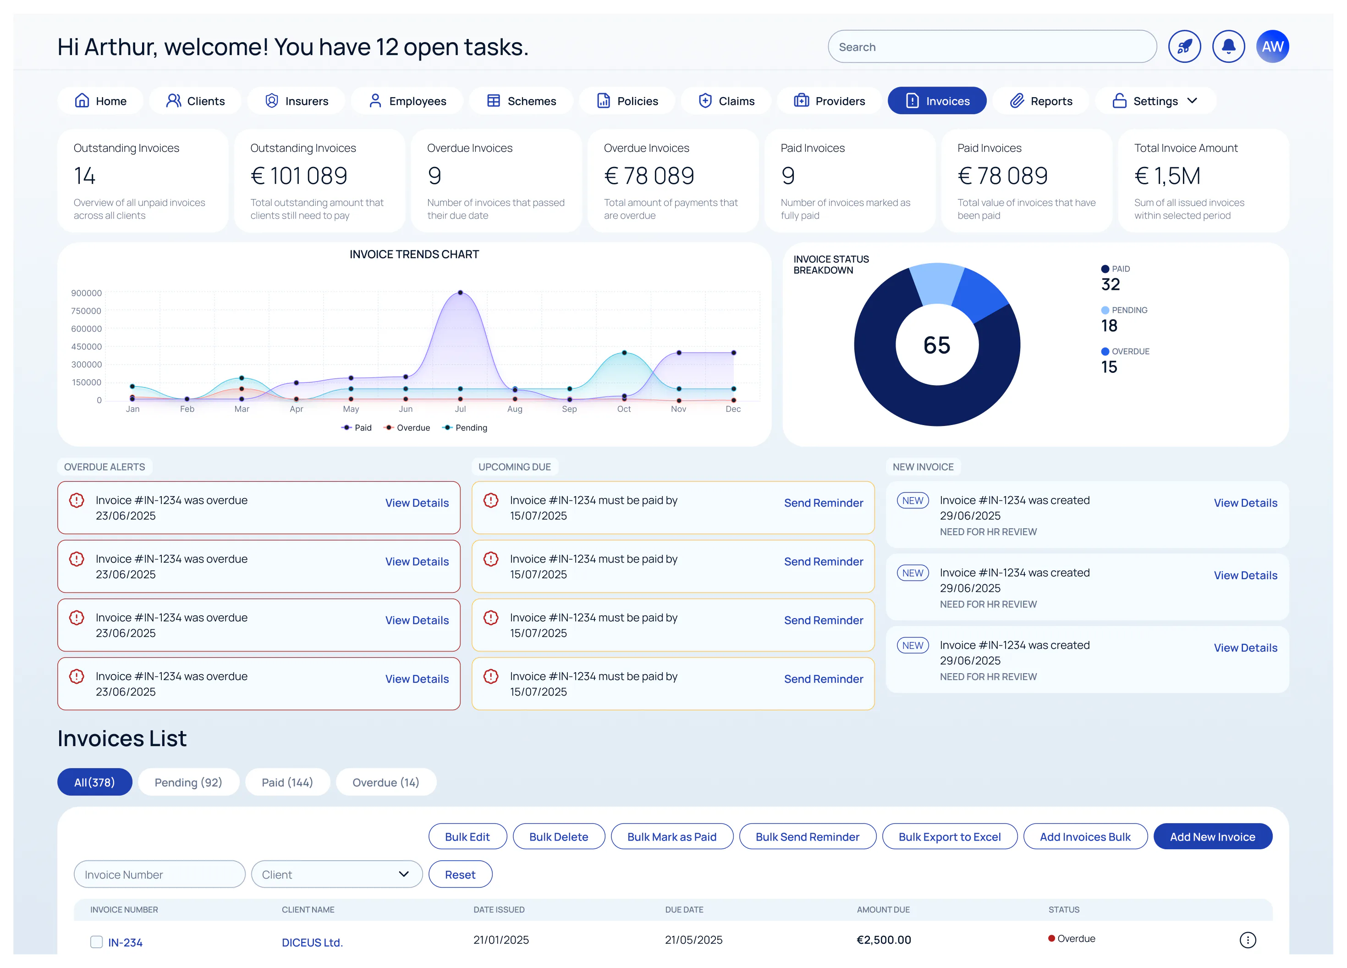Focus the Invoice Number filter field
This screenshot has width=1347, height=968.
click(x=159, y=874)
